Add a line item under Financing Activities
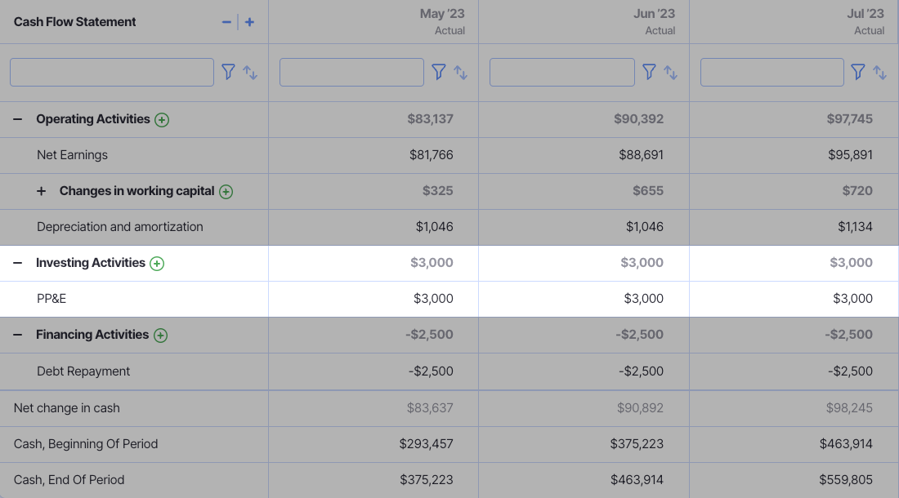The image size is (899, 498). click(x=160, y=335)
